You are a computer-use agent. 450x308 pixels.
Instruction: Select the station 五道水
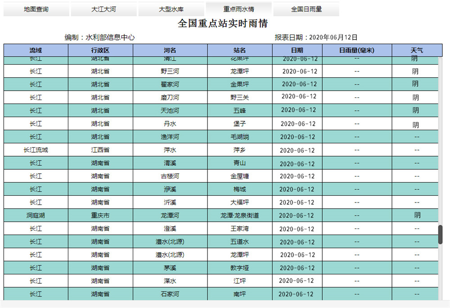click(x=240, y=242)
